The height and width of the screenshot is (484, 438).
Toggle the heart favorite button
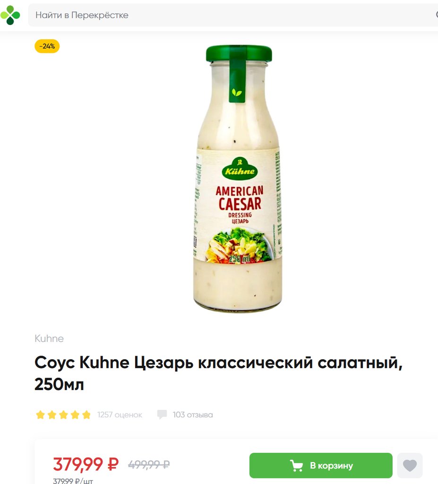[410, 466]
